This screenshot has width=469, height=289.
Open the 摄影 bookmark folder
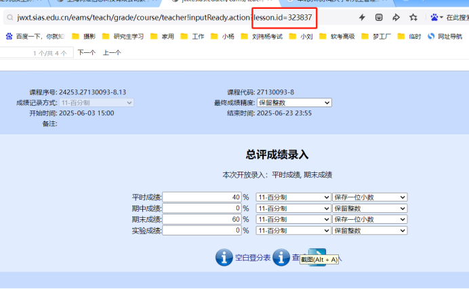point(84,37)
